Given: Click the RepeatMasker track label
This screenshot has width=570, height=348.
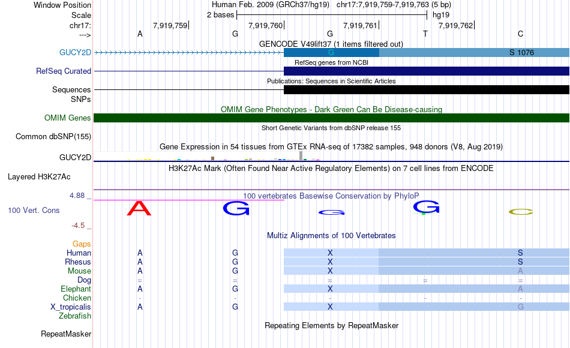Looking at the screenshot, I should [x=66, y=334].
